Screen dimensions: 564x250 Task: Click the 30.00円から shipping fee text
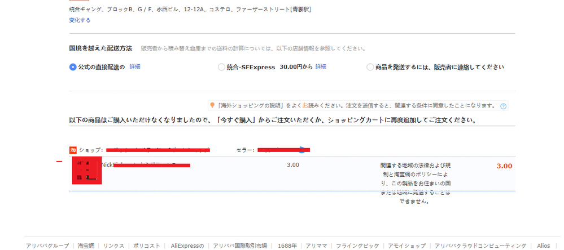(x=296, y=67)
